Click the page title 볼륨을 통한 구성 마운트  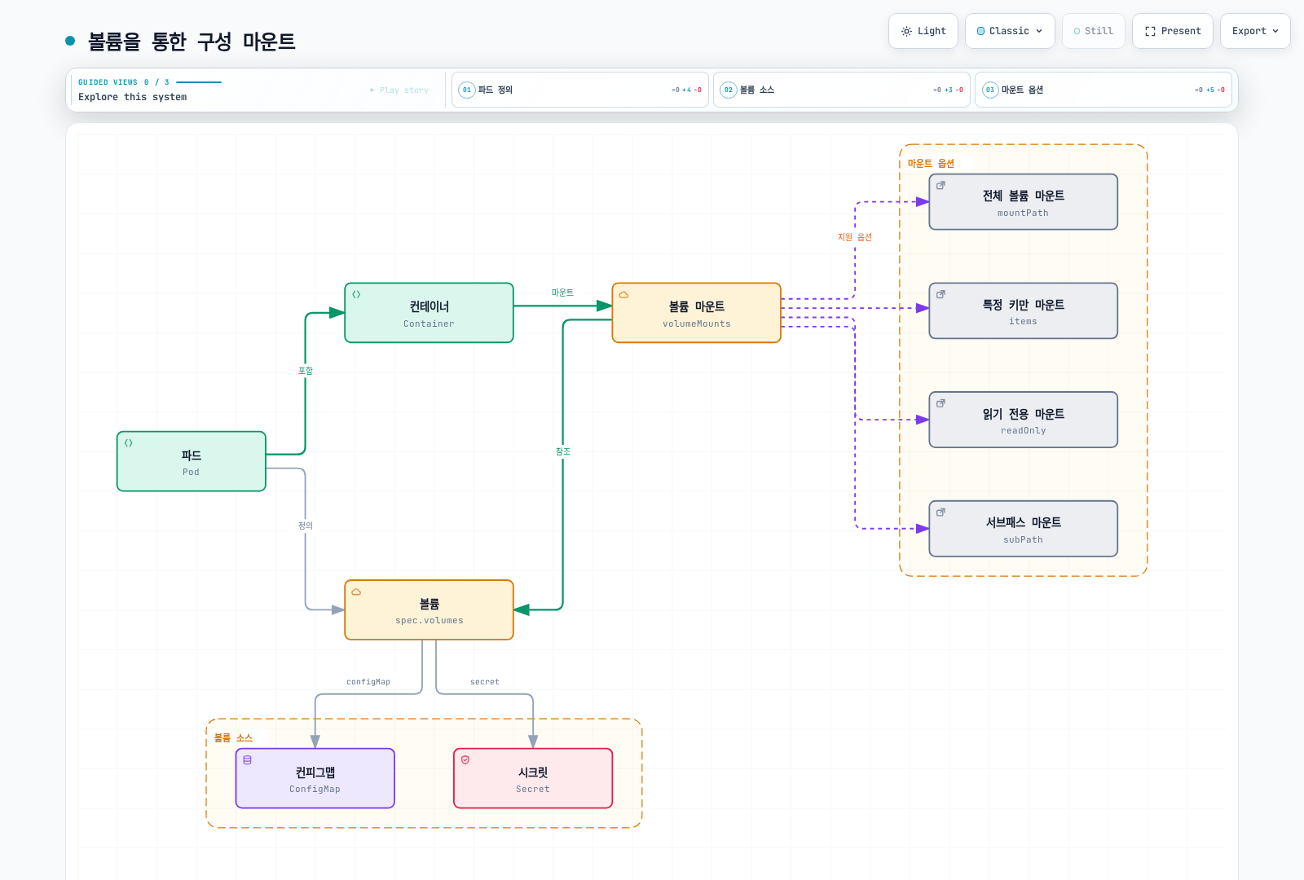pyautogui.click(x=192, y=42)
